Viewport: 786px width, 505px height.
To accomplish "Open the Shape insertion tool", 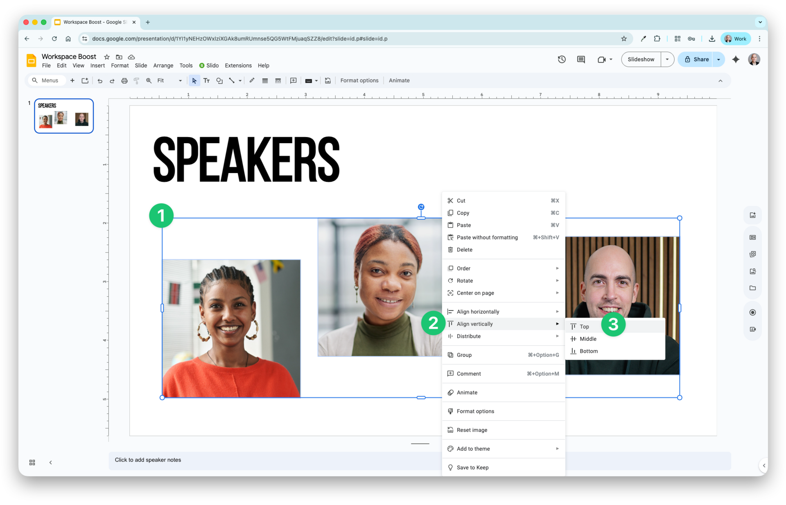I will pyautogui.click(x=219, y=81).
